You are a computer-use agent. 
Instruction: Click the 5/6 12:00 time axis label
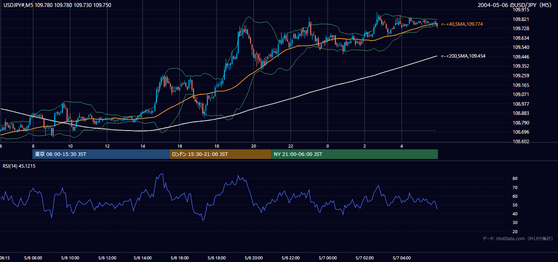point(107,258)
